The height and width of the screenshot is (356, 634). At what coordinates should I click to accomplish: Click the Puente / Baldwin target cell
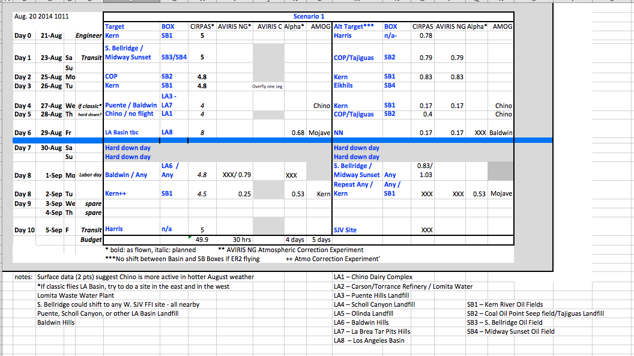click(x=132, y=106)
